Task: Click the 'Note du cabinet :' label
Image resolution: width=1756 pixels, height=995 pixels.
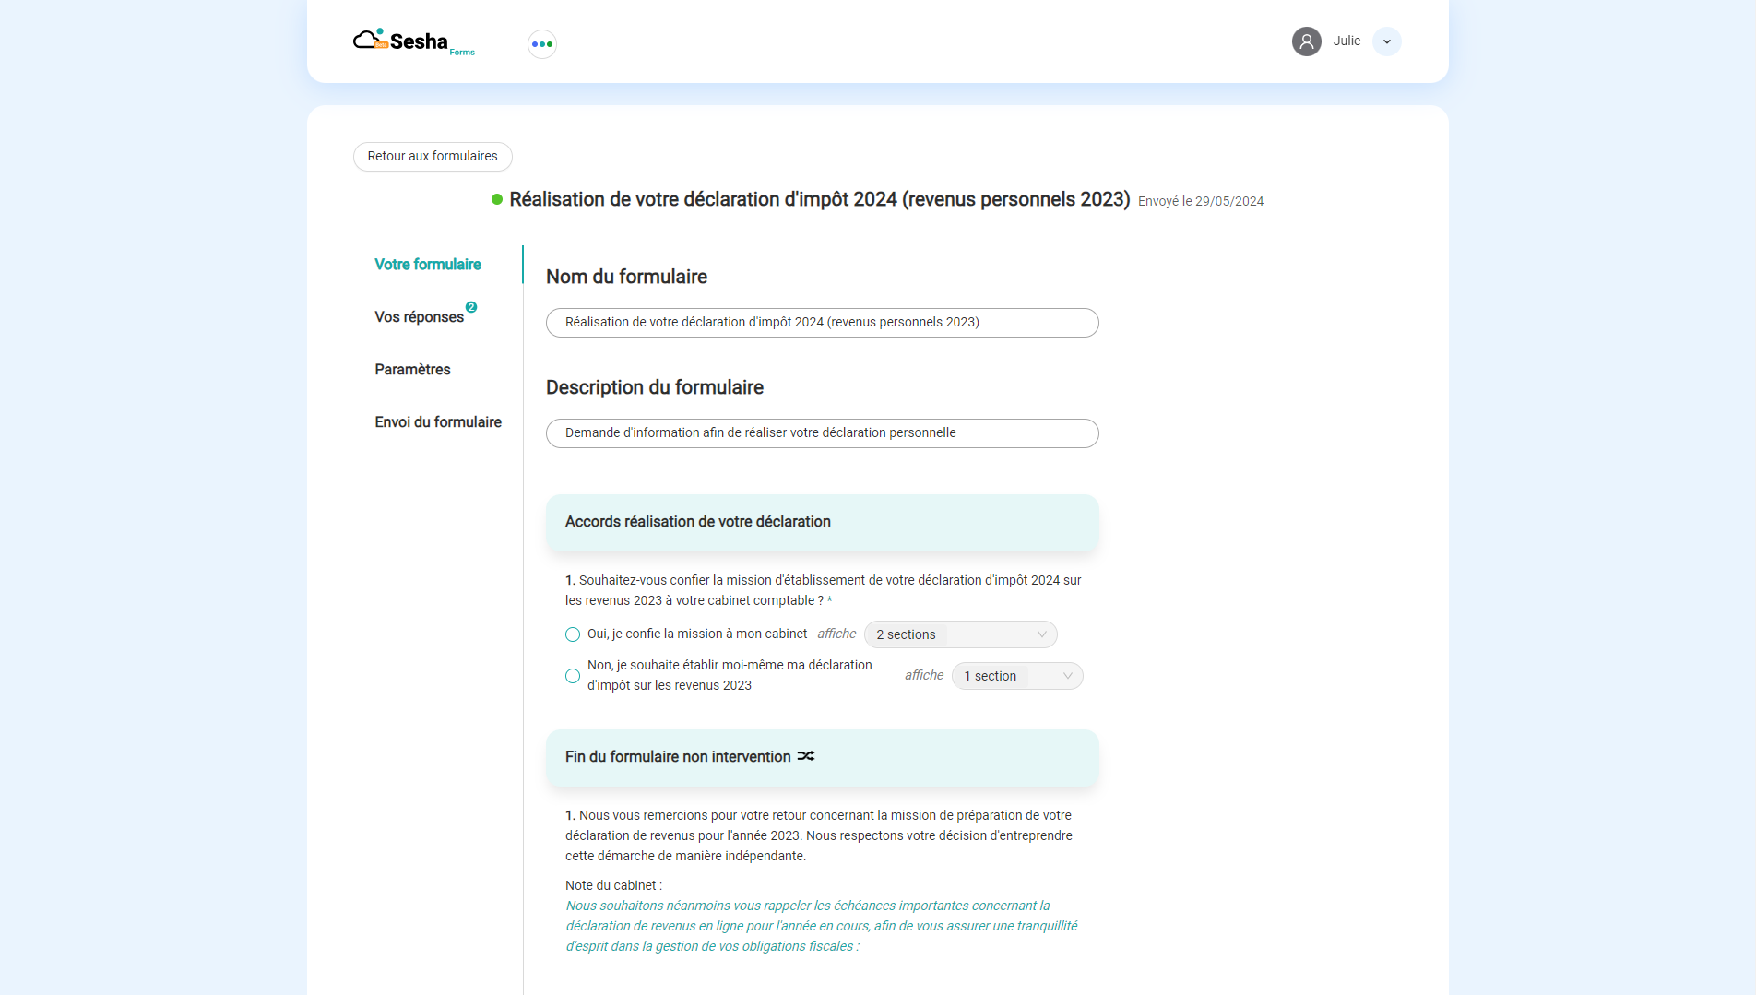Action: click(x=613, y=886)
